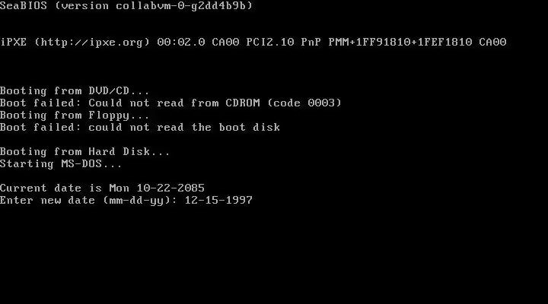548x304 pixels.
Task: Click the http://ipxe.org URL text
Action: (x=92, y=43)
